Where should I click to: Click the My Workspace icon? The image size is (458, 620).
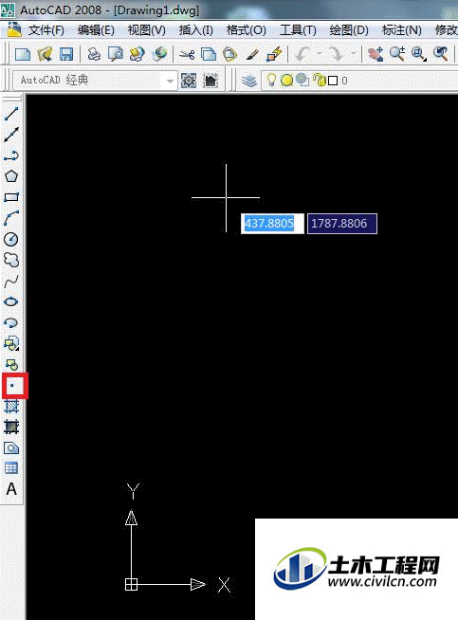(211, 81)
